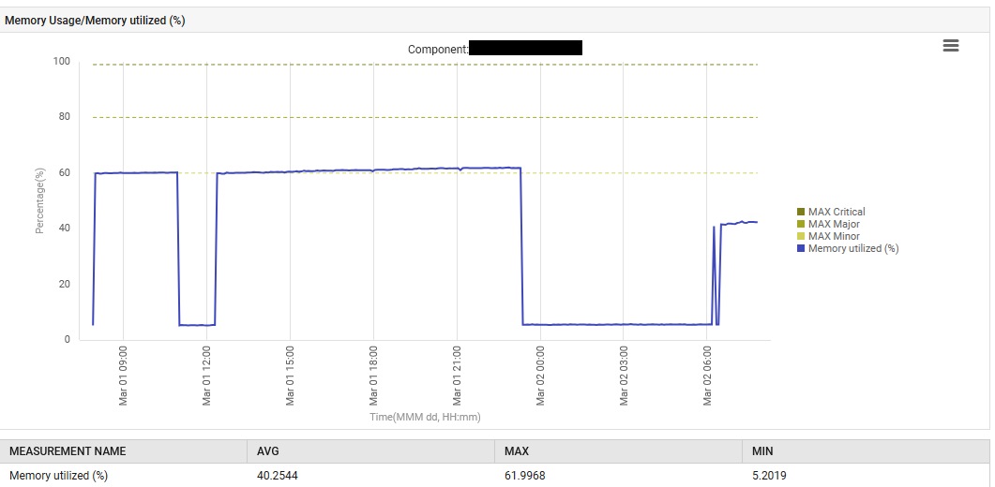Click the Component label above the chart

coord(438,49)
